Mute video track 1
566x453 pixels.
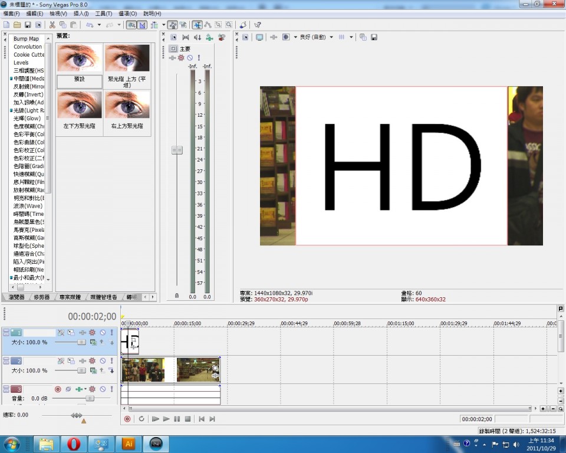[101, 332]
